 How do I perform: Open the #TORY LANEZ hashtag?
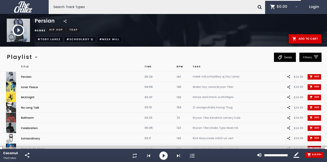pyautogui.click(x=49, y=39)
